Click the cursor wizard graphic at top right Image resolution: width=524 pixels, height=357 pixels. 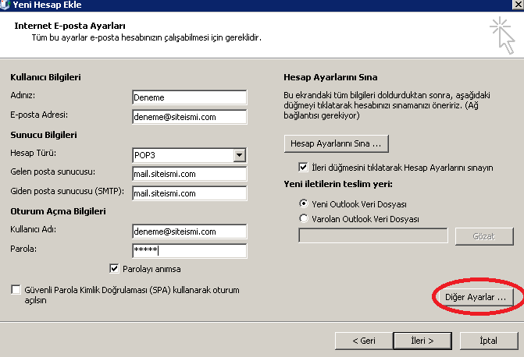pos(502,35)
